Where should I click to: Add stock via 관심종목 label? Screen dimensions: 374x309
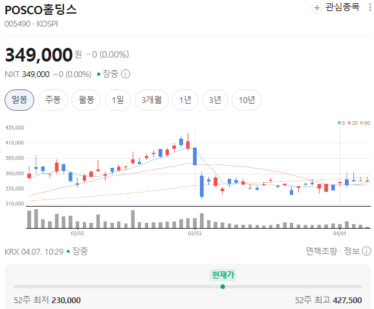[342, 7]
